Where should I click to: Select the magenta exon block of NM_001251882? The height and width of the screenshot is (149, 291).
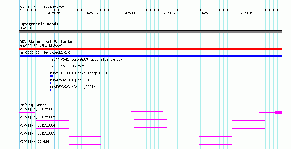pyautogui.click(x=278, y=113)
